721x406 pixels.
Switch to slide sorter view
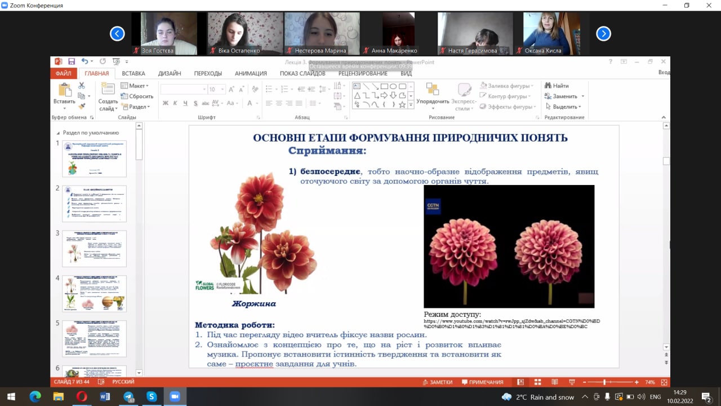[x=537, y=382]
